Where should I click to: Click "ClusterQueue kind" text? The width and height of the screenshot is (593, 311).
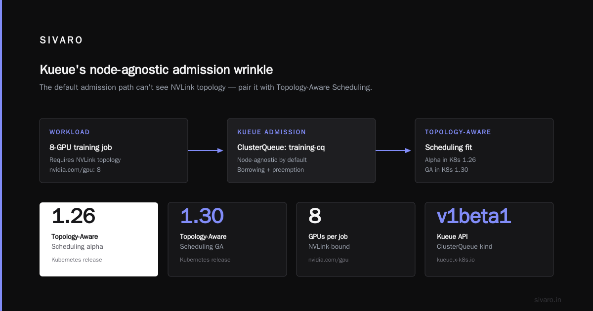coord(465,246)
